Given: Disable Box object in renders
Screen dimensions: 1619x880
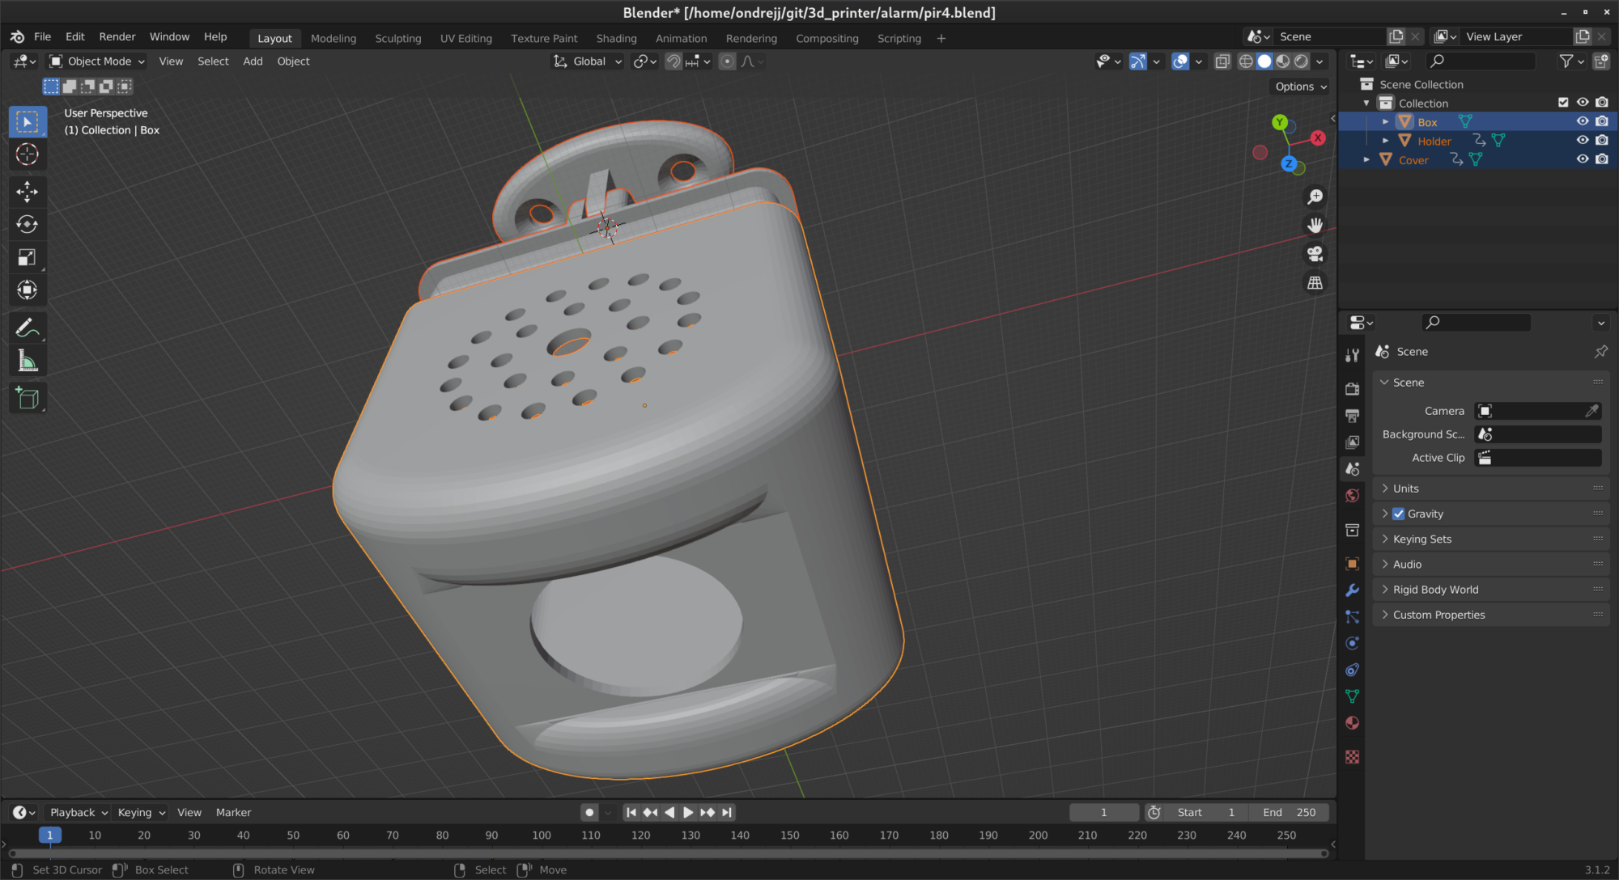Looking at the screenshot, I should click(x=1602, y=121).
